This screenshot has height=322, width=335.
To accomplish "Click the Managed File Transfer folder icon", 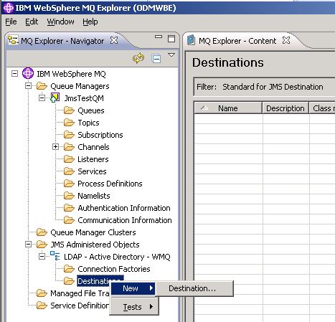I will pos(42,293).
